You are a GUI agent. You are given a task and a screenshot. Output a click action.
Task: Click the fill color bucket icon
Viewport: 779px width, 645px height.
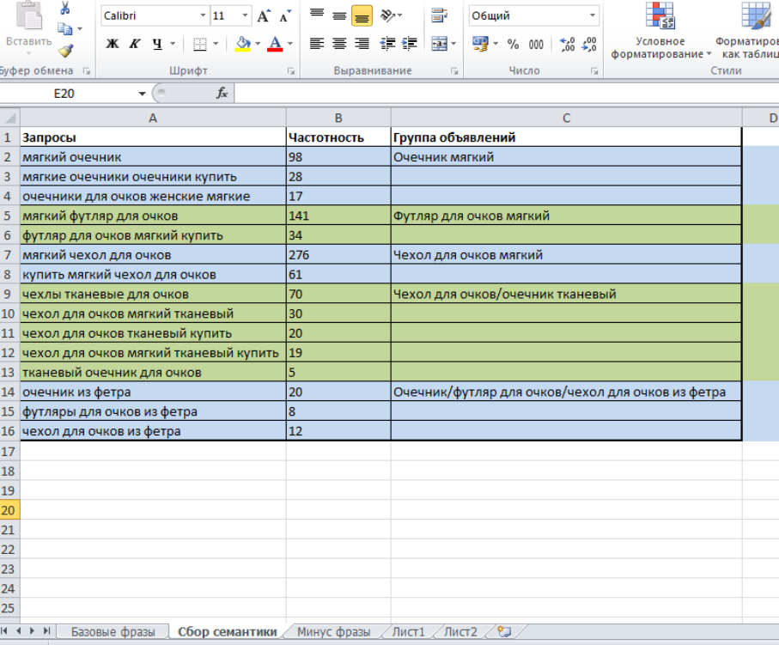click(243, 44)
